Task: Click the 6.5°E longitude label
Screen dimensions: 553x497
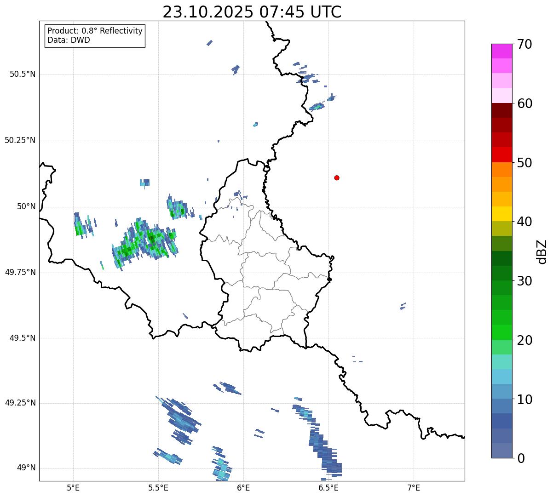Action: (x=328, y=487)
